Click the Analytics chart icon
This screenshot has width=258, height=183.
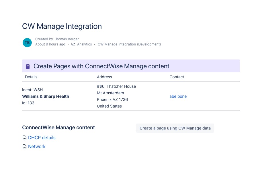(73, 44)
